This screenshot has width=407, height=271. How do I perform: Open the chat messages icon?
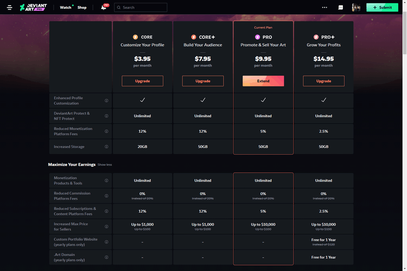click(x=340, y=8)
